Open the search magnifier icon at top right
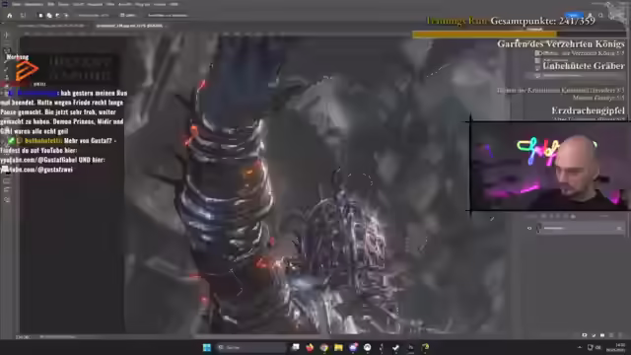The height and width of the screenshot is (355, 631). [600, 16]
